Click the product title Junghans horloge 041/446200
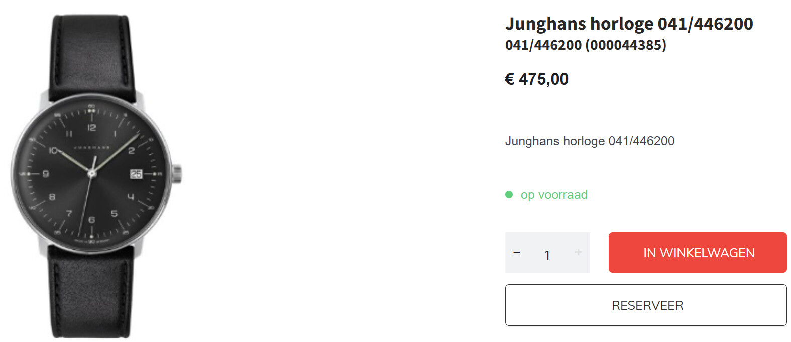 (629, 24)
